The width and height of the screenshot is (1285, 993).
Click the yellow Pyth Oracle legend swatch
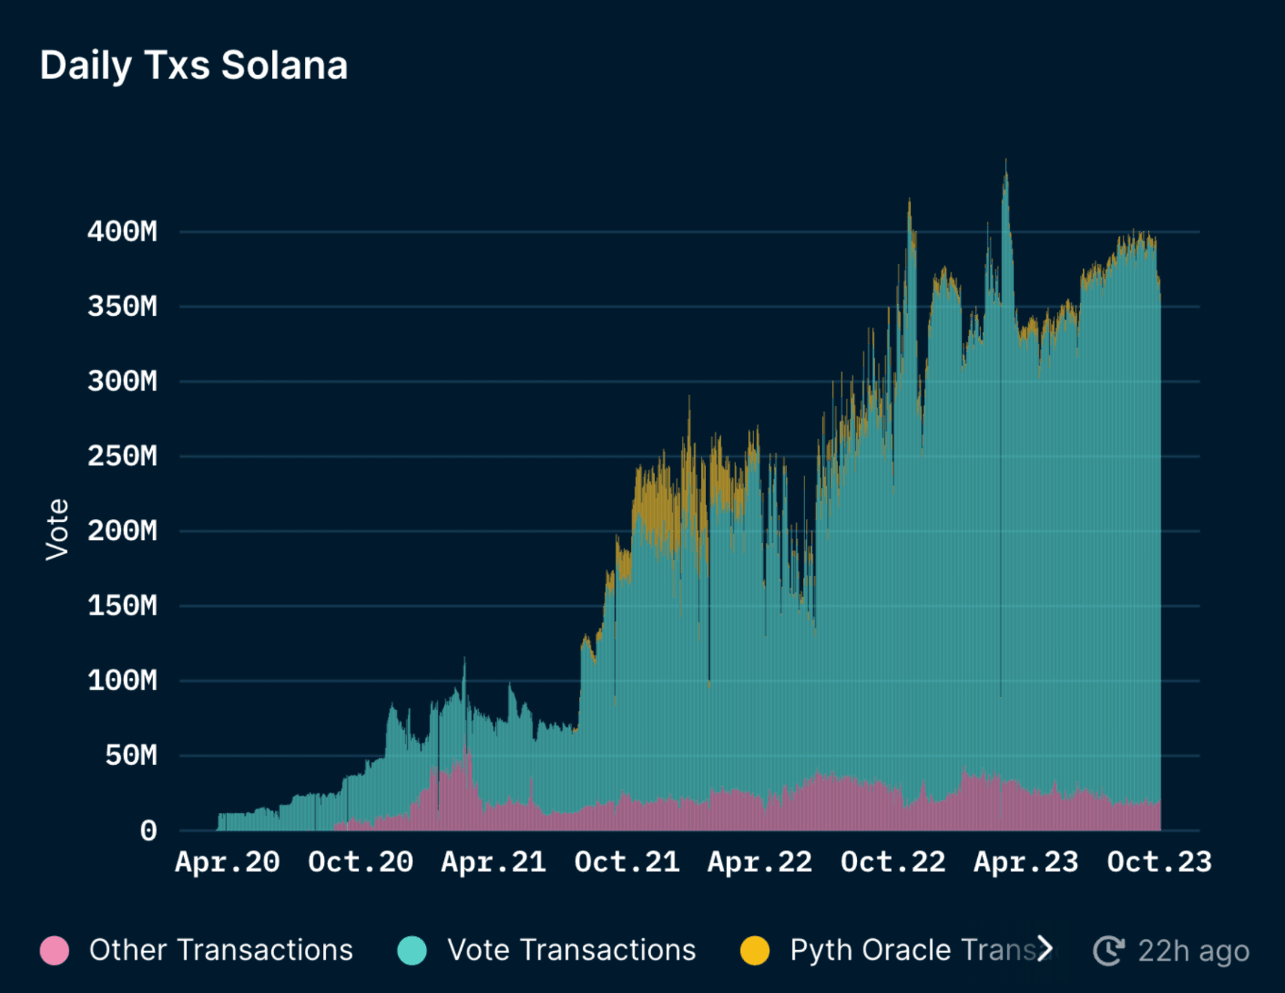754,950
